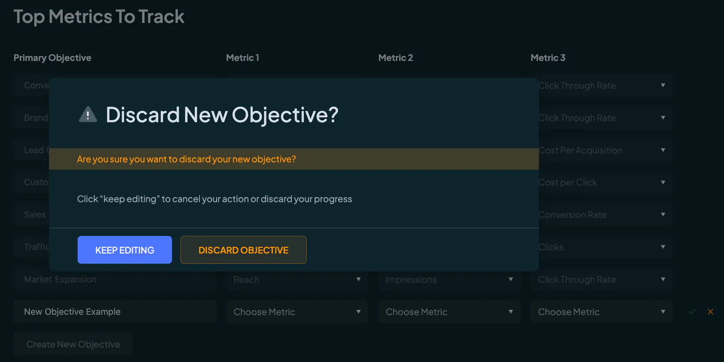
Task: Click the Primary Objective column header
Action: point(52,58)
